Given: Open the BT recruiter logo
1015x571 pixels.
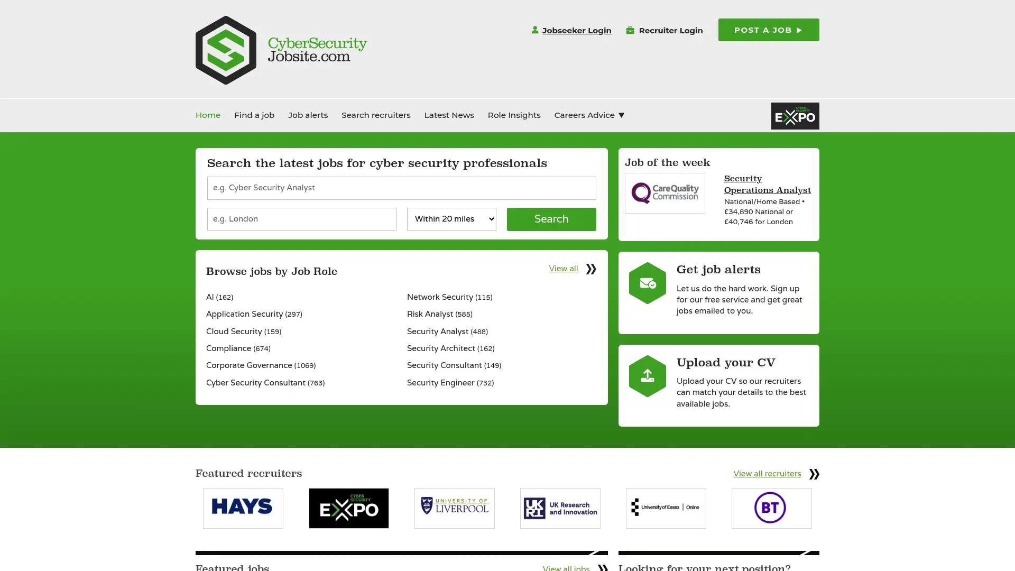Looking at the screenshot, I should pos(772,508).
